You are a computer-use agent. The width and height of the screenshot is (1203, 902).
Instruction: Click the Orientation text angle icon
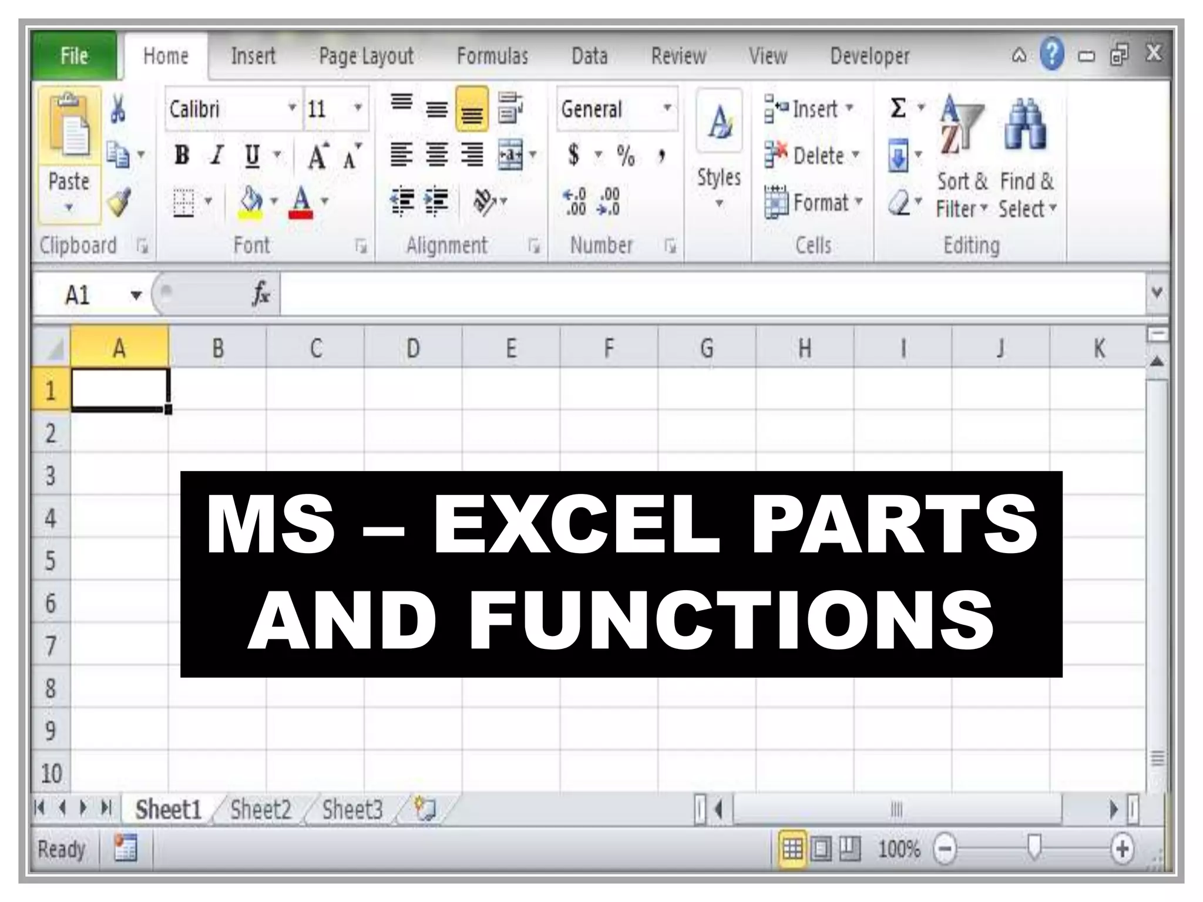point(485,202)
